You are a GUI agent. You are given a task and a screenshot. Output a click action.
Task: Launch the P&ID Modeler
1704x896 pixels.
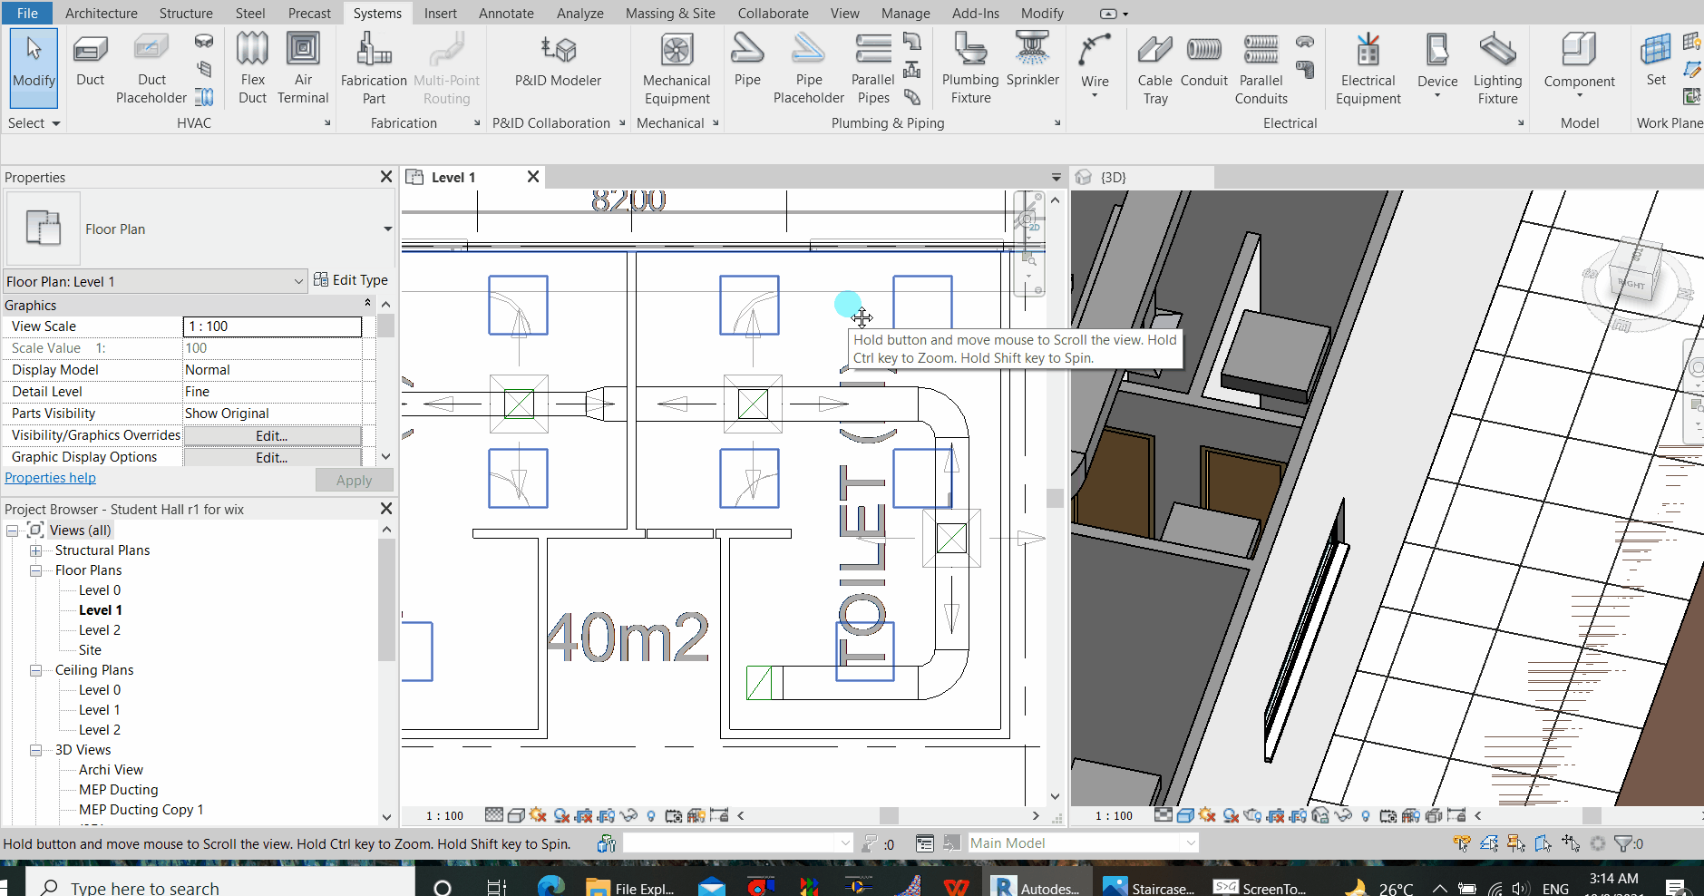[558, 60]
